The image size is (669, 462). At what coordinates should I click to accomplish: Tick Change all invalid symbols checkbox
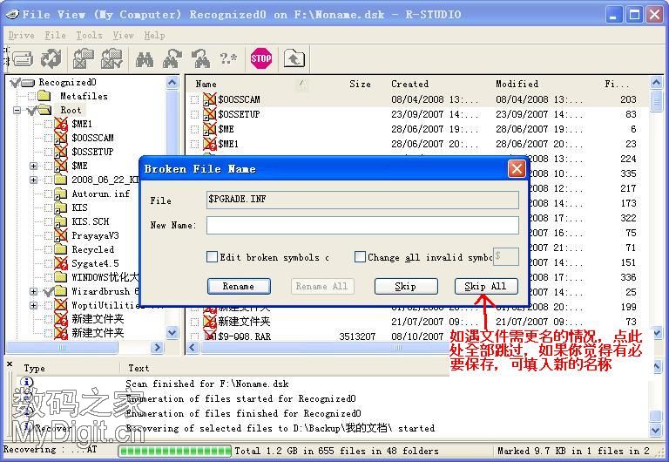tap(360, 256)
